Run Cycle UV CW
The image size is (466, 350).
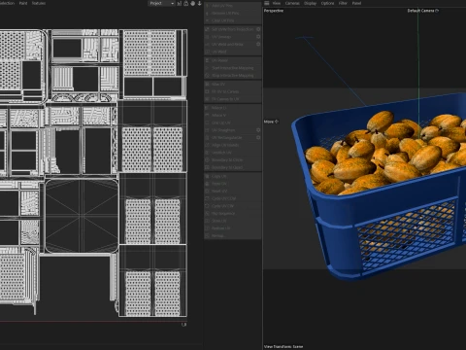point(232,206)
